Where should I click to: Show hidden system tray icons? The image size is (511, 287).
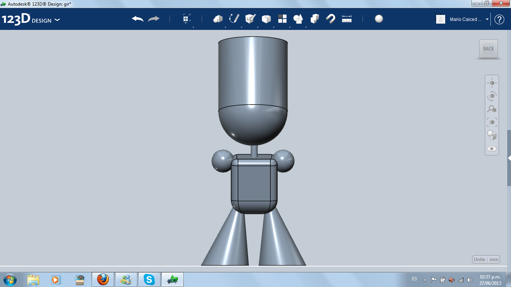coord(425,280)
